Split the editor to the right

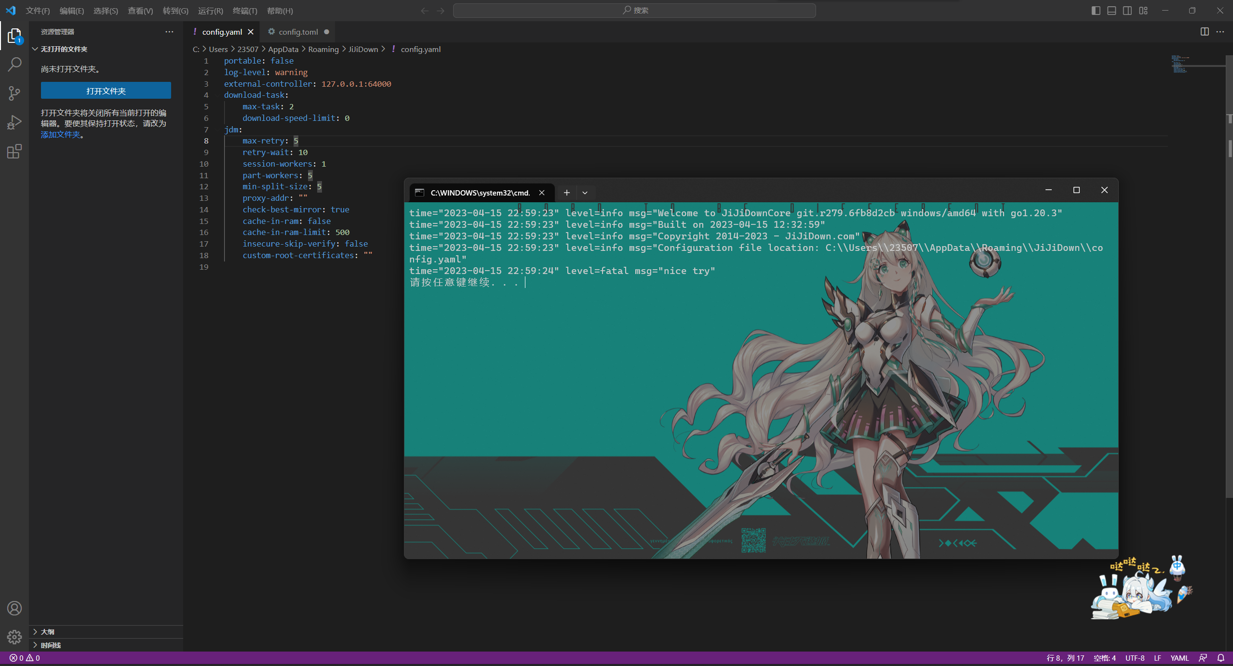tap(1205, 32)
